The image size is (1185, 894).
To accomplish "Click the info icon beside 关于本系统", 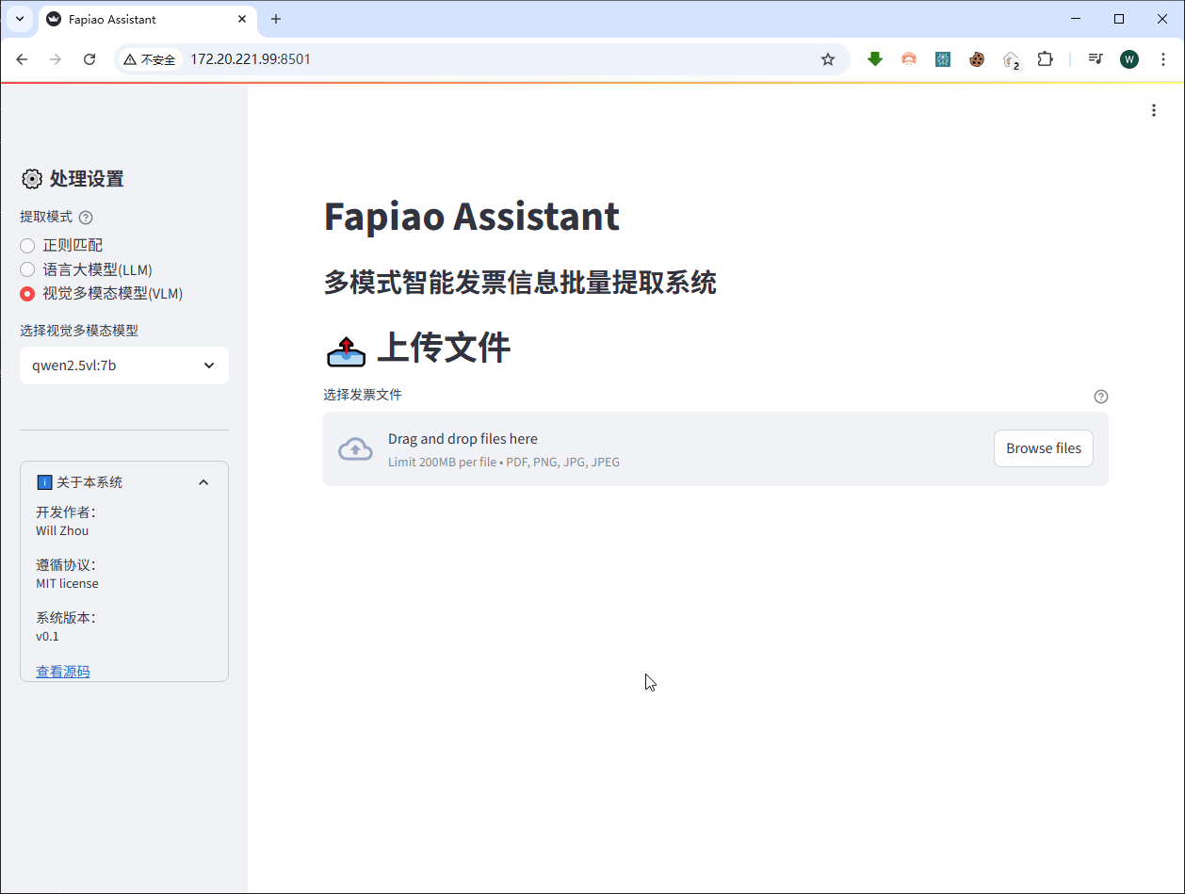I will [x=44, y=482].
